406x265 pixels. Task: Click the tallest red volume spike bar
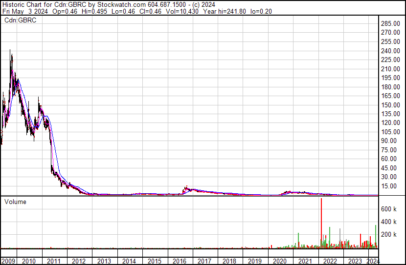point(321,222)
